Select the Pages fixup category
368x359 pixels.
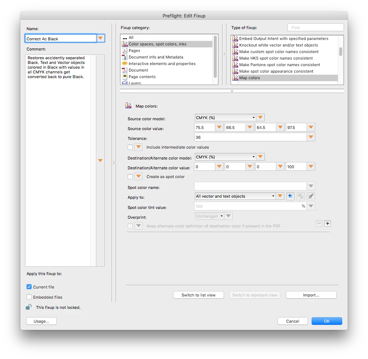167,51
